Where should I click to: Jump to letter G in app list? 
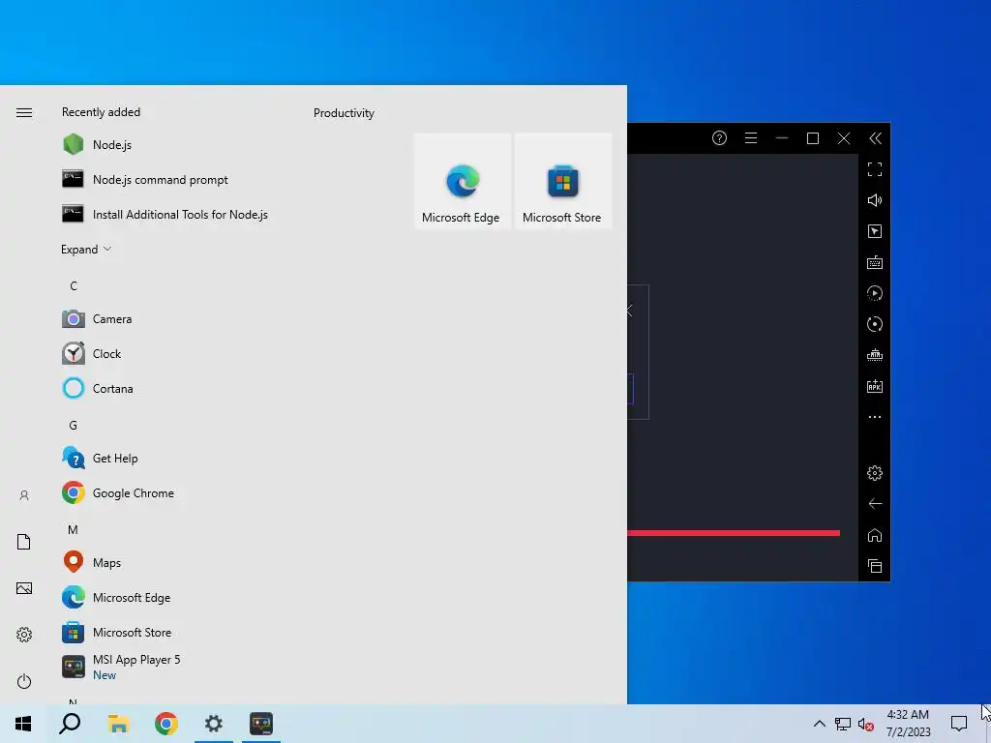click(74, 426)
